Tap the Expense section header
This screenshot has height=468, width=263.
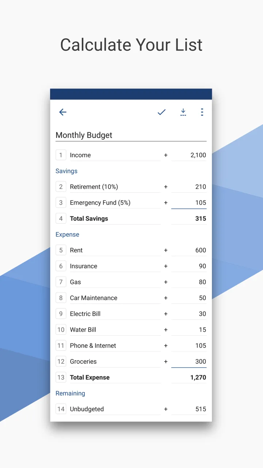(67, 235)
